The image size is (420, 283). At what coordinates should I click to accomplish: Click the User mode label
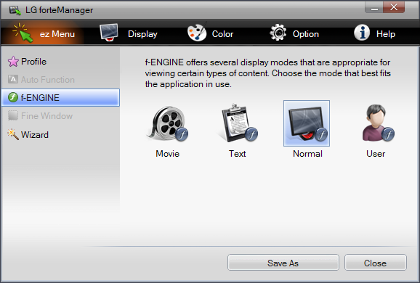[x=376, y=154]
